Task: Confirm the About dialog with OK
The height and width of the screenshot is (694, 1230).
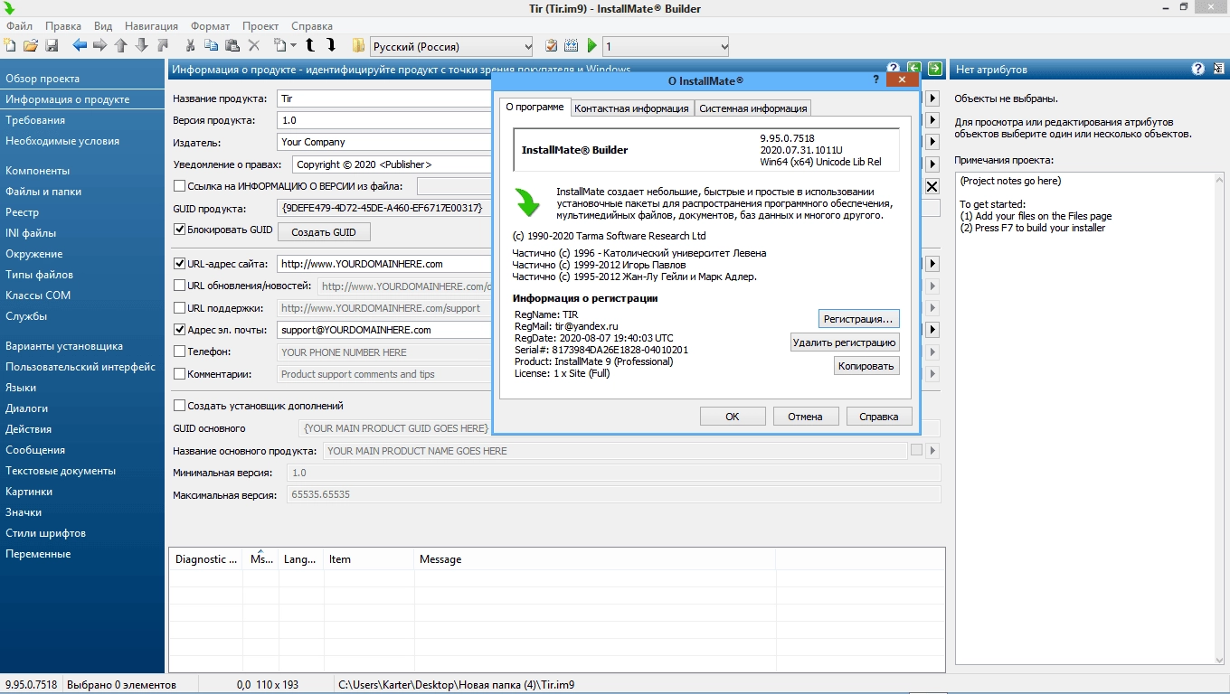Action: [x=733, y=417]
